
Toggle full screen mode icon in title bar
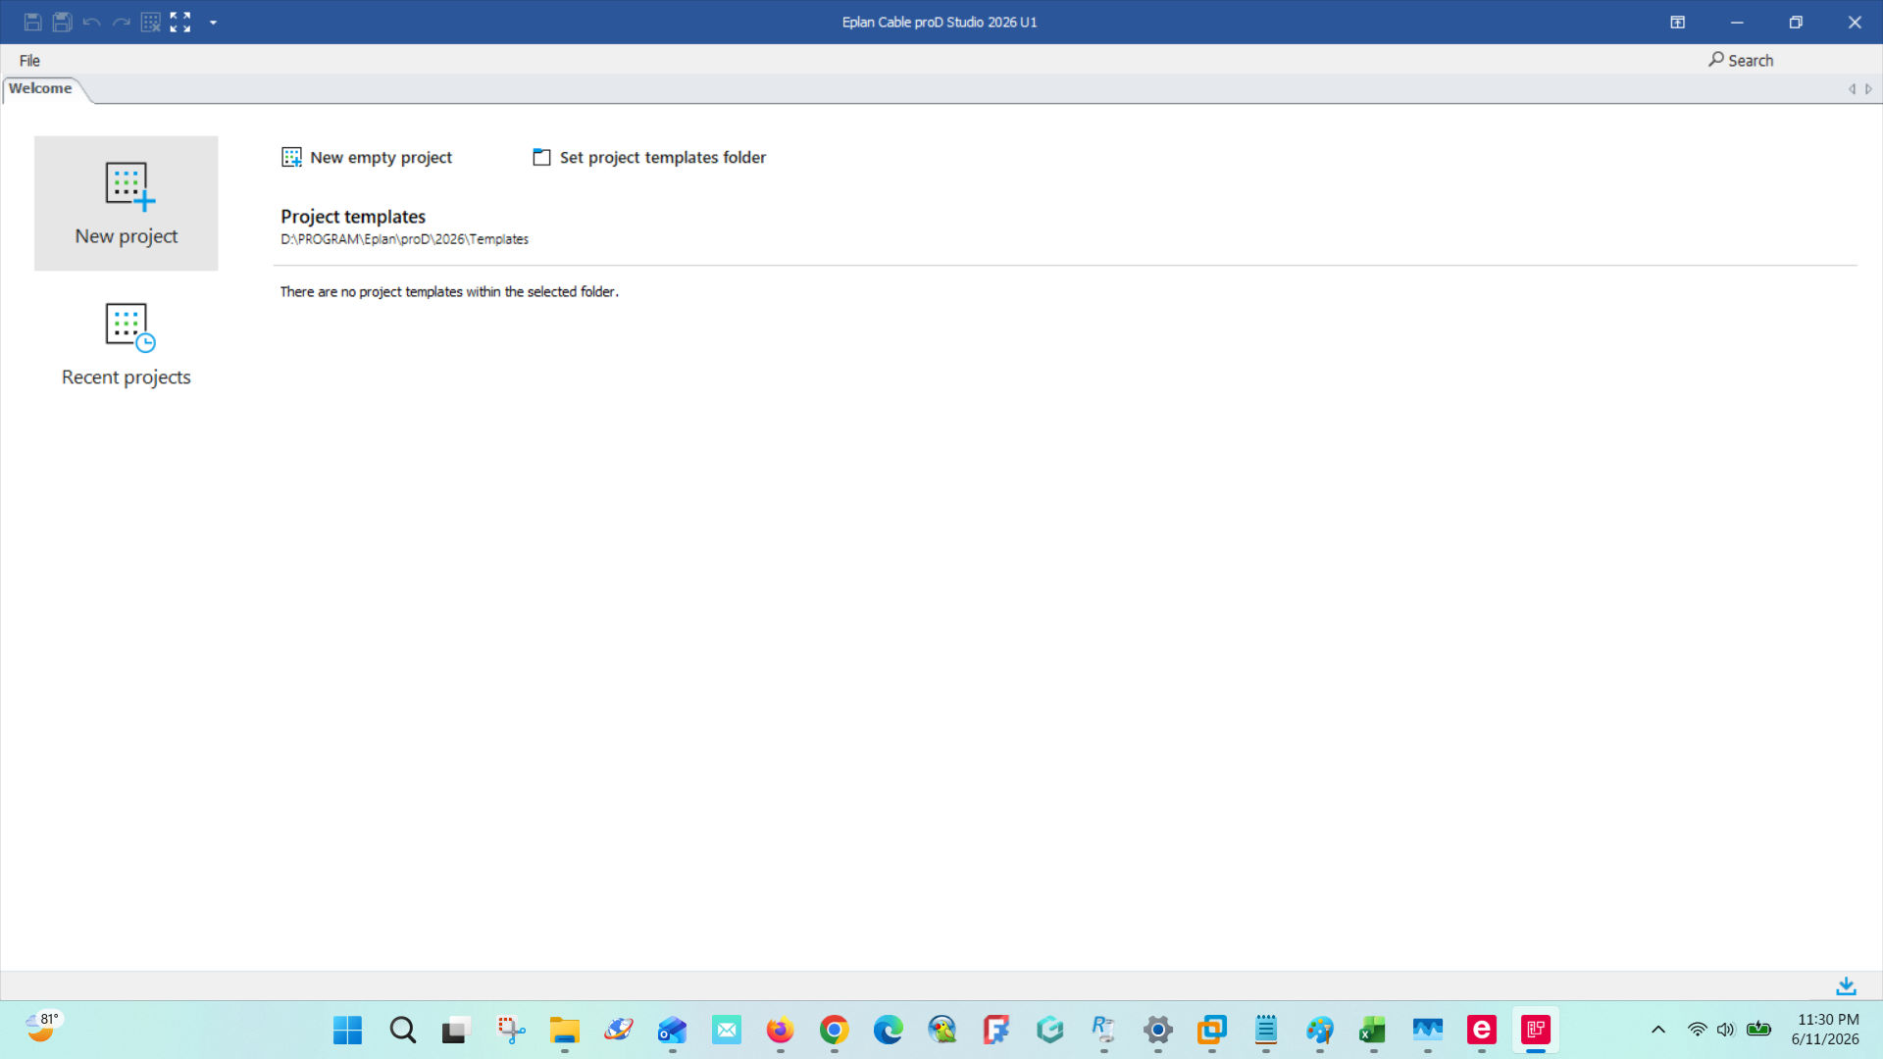(179, 22)
